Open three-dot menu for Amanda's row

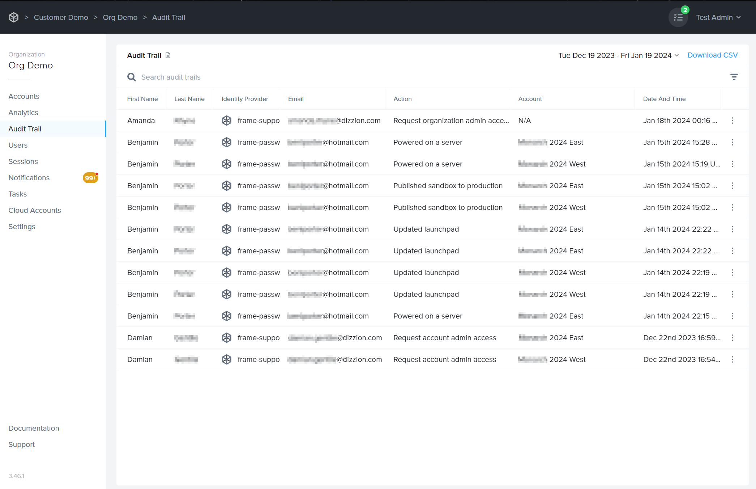pyautogui.click(x=732, y=121)
